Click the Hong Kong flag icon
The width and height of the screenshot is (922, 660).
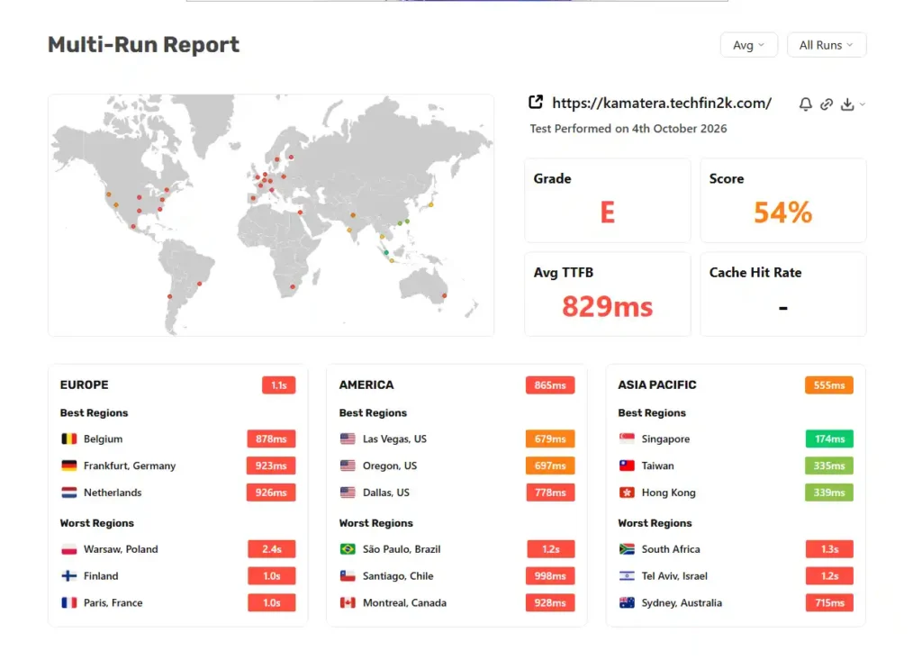627,493
